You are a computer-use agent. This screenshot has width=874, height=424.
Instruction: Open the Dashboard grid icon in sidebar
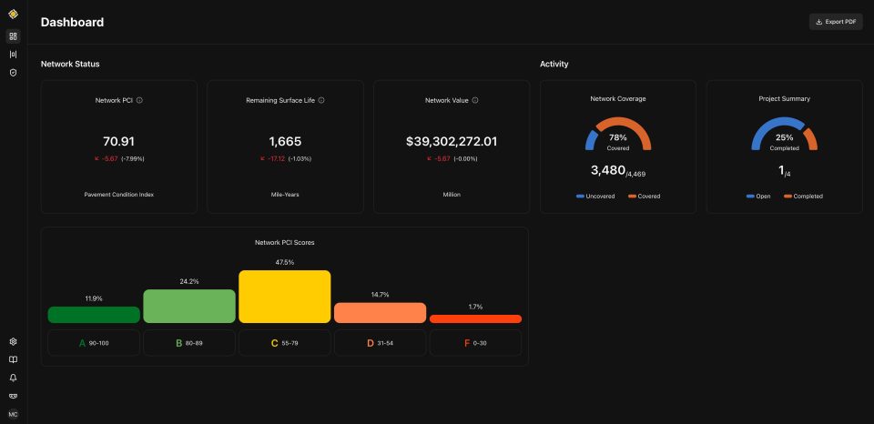tap(13, 36)
